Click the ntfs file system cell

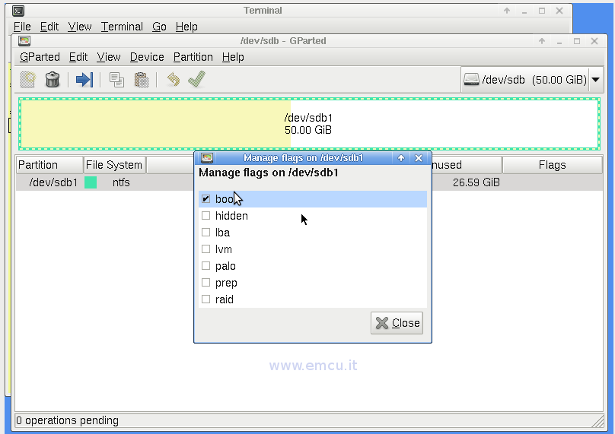tap(121, 182)
